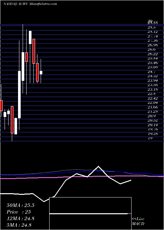Click the 27.74 price axis label
164x230 pixels.
153,36
